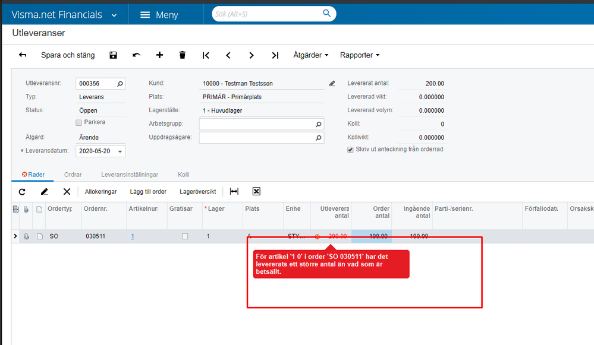Click attachment paperclip on SO row
Screen dimensions: 594x345
pos(26,236)
